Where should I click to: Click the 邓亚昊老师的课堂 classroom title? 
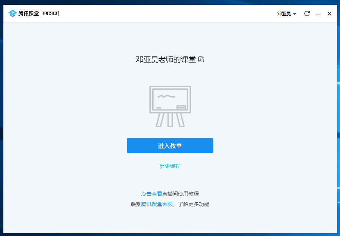coord(166,59)
